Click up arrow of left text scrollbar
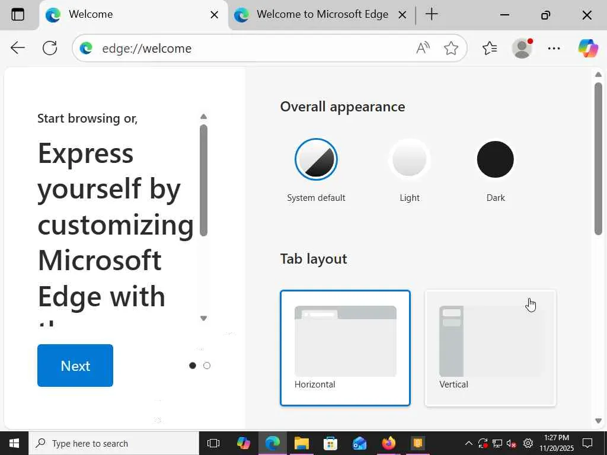This screenshot has width=607, height=455. click(x=204, y=117)
